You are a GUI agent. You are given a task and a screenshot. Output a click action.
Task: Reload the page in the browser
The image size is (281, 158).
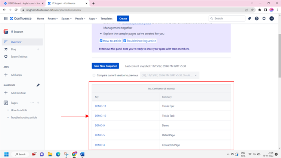16,10
